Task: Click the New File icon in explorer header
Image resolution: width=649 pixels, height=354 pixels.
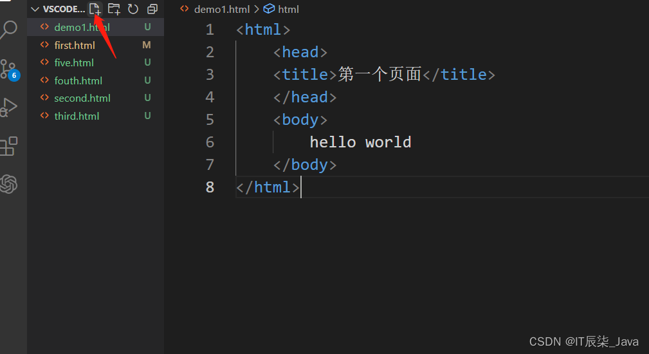Action: pyautogui.click(x=95, y=9)
